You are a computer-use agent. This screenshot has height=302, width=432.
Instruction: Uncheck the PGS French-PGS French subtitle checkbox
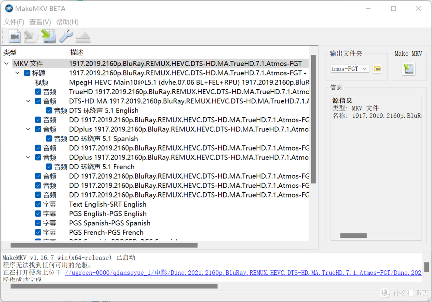pyautogui.click(x=38, y=232)
